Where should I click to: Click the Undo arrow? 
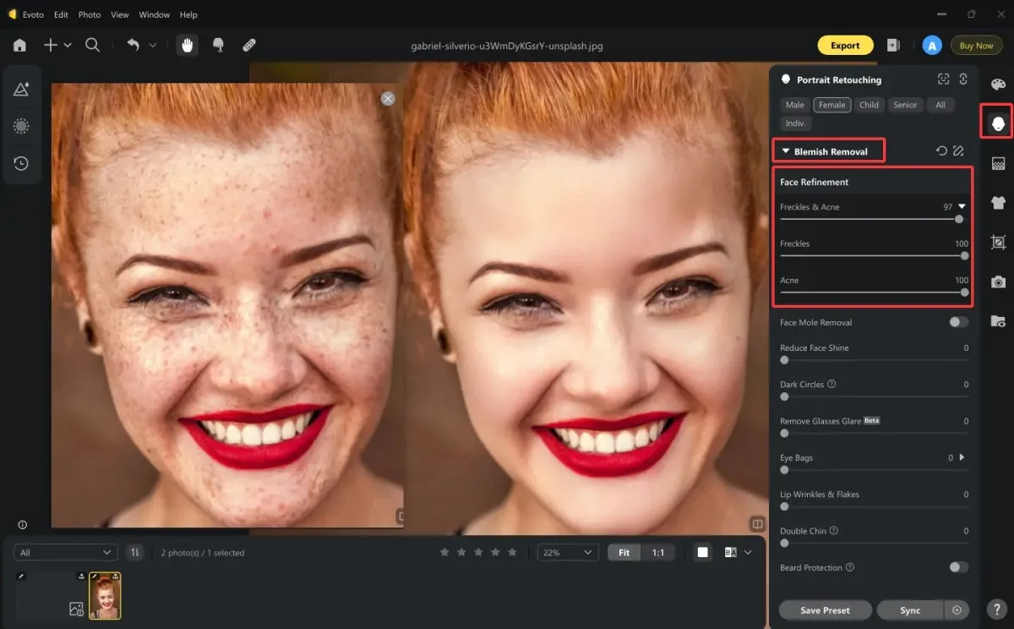click(134, 46)
